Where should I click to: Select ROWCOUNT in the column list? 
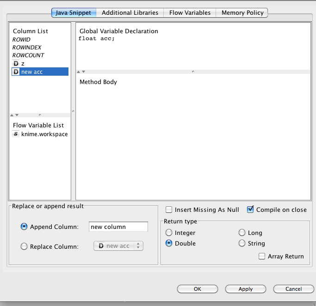coord(28,55)
